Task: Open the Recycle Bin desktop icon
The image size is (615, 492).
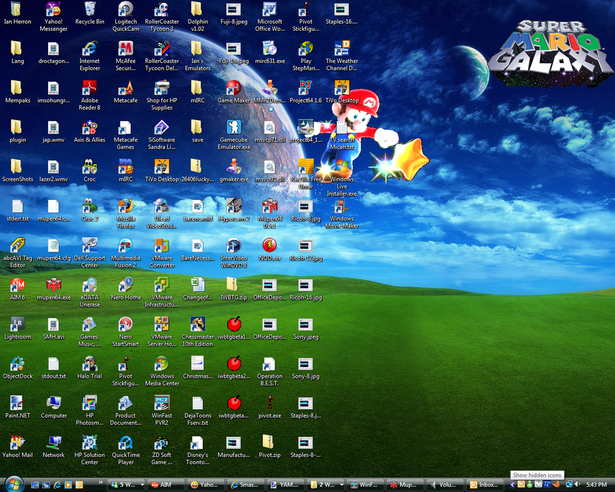Action: pyautogui.click(x=89, y=14)
